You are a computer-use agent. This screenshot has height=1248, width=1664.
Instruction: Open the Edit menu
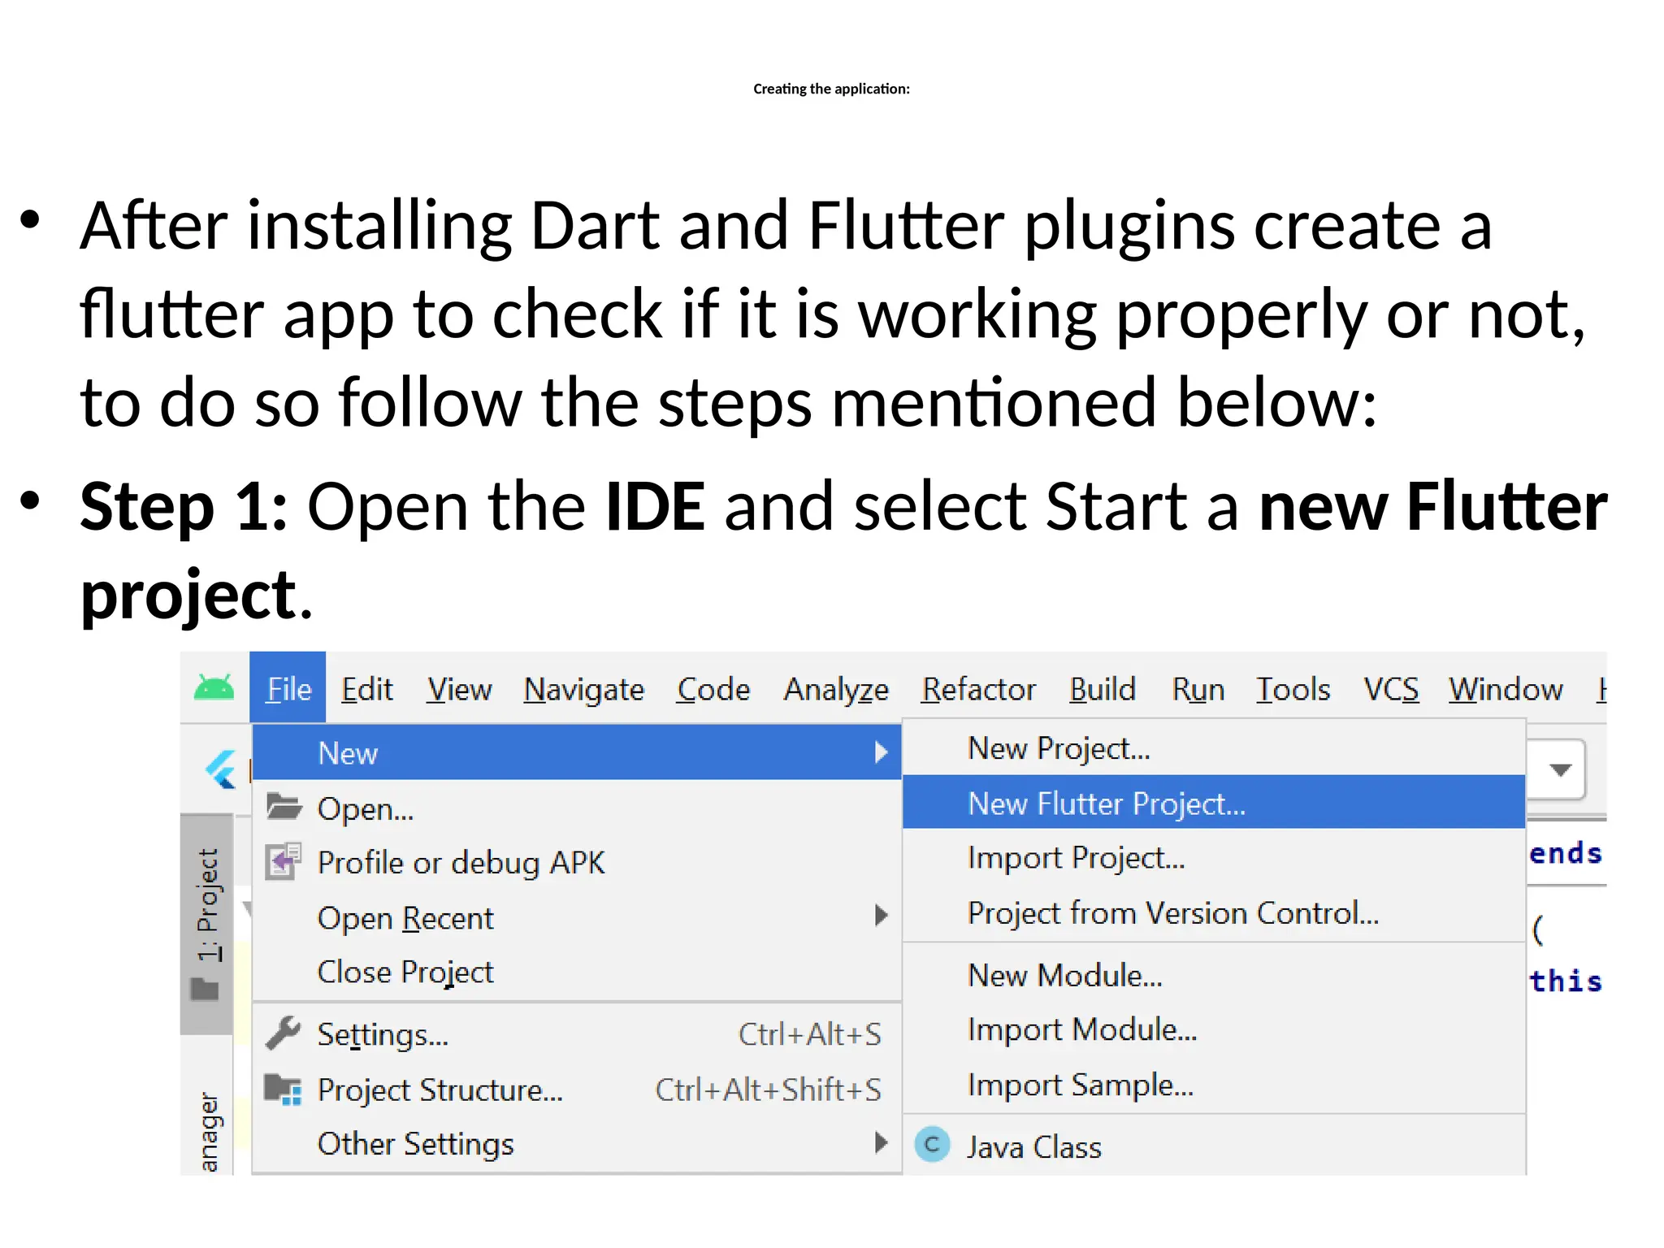point(366,689)
